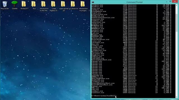Click the GameScannerService.exe process name
Image resolution: width=179 pixels, height=100 pixels.
point(103,17)
